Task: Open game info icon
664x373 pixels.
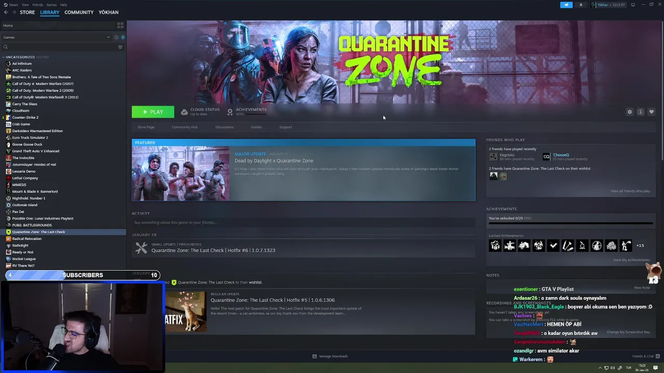Action: coord(641,112)
